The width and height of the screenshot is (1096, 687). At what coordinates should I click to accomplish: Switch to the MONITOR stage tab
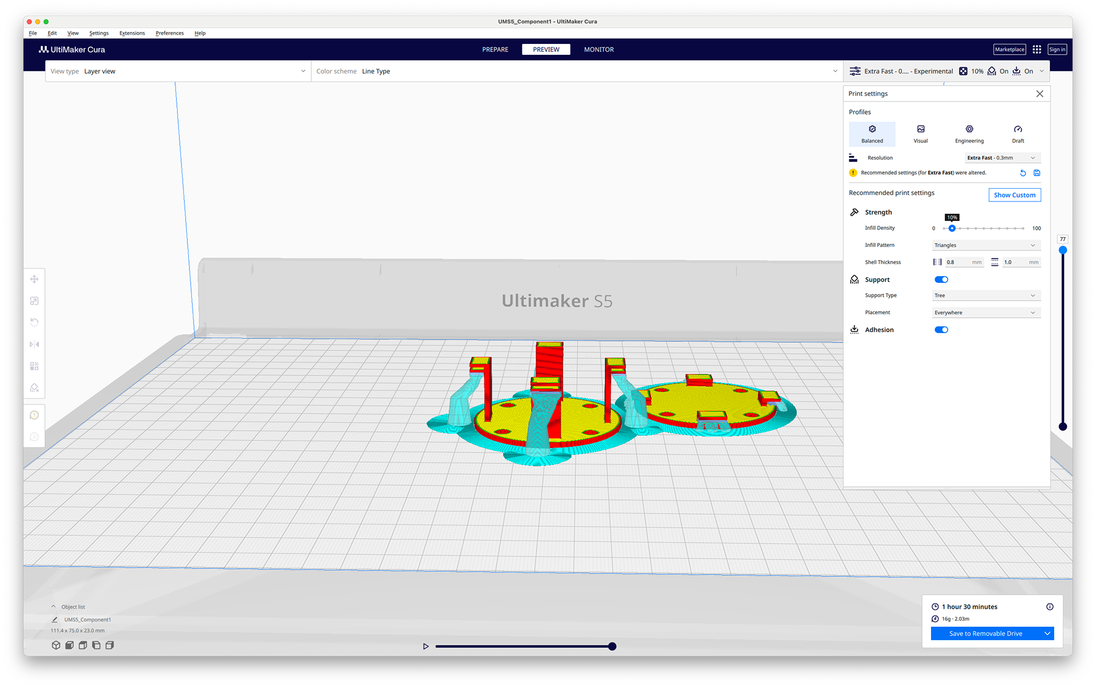599,50
